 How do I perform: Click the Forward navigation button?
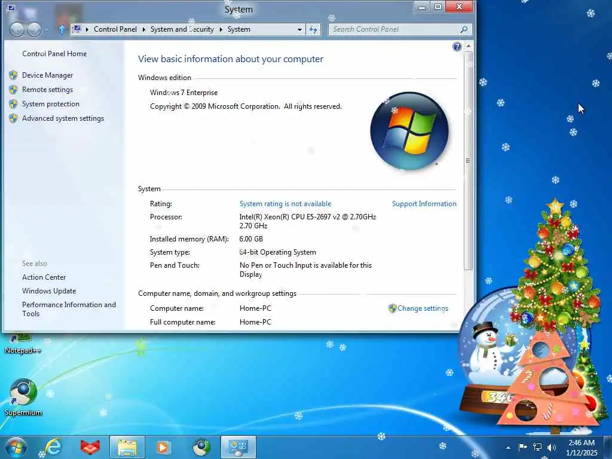pyautogui.click(x=34, y=29)
